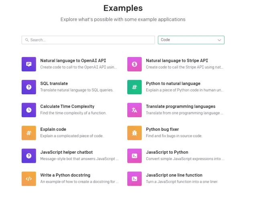The image size is (257, 203).
Task: Open the JavaScript to Python terminal icon
Action: coord(135,156)
